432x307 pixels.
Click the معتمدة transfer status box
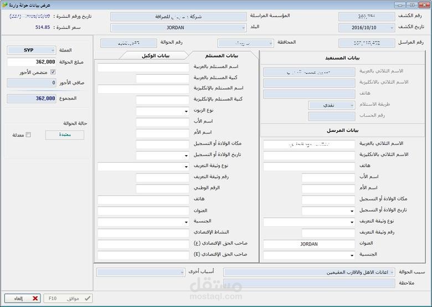pyautogui.click(x=65, y=135)
